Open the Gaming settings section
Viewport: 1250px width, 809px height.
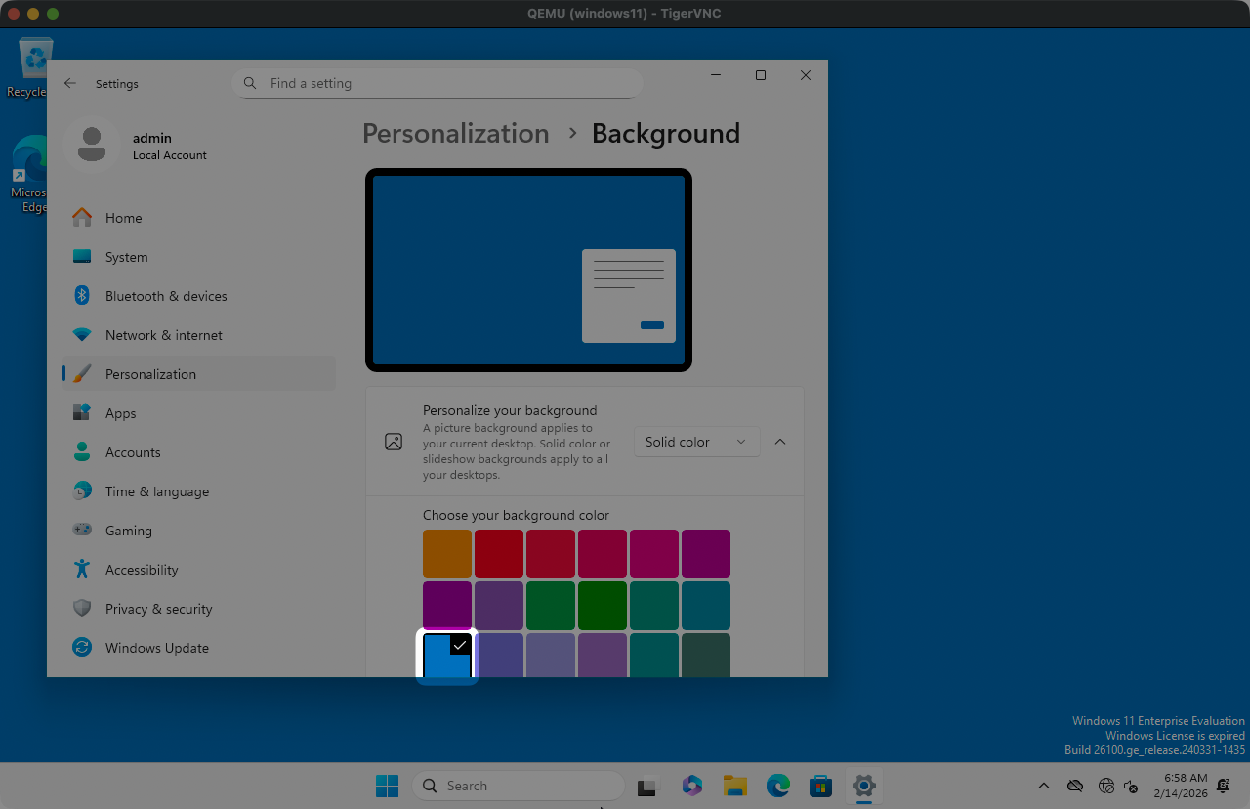[128, 531]
